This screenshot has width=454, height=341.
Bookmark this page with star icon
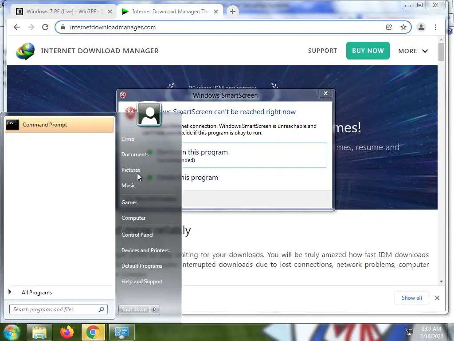pos(403,27)
